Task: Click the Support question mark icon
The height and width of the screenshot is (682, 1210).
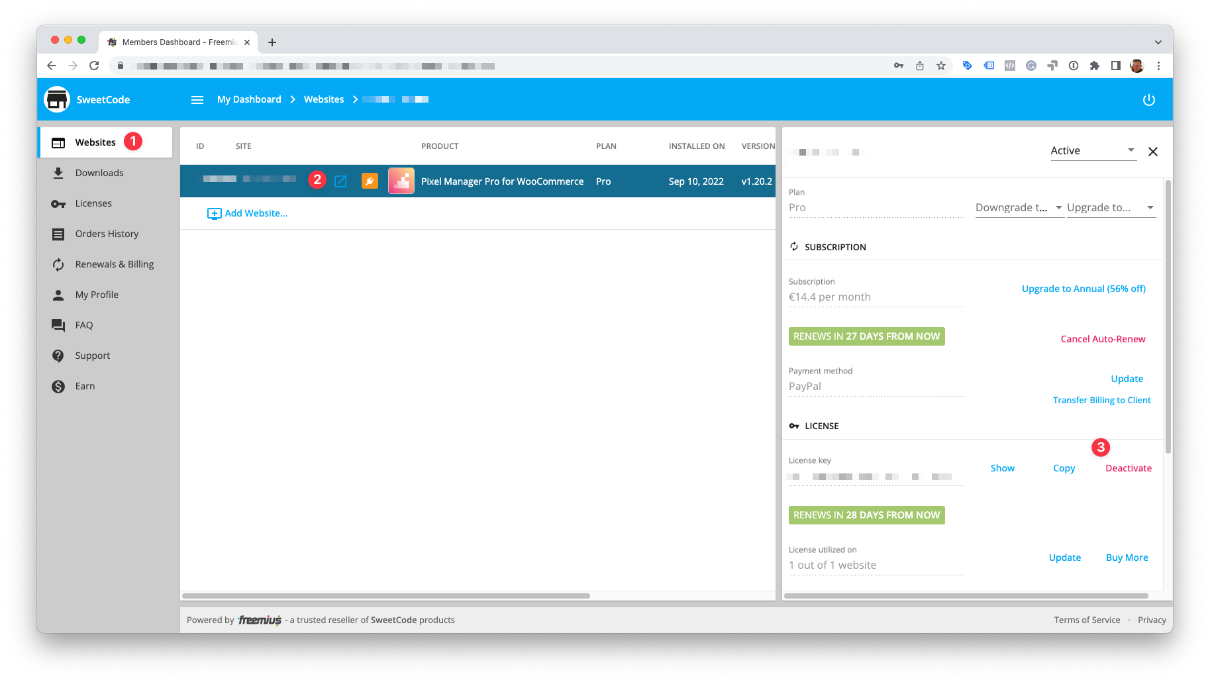Action: coord(58,356)
